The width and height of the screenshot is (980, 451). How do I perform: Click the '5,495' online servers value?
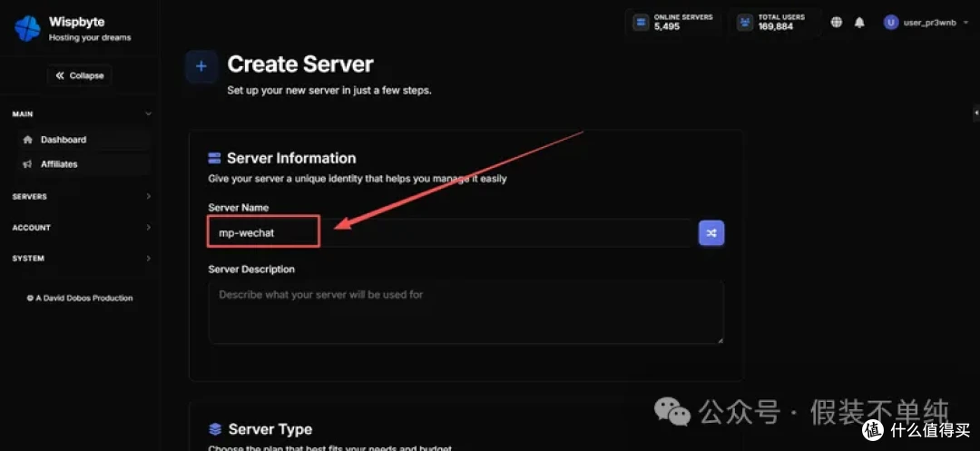667,27
